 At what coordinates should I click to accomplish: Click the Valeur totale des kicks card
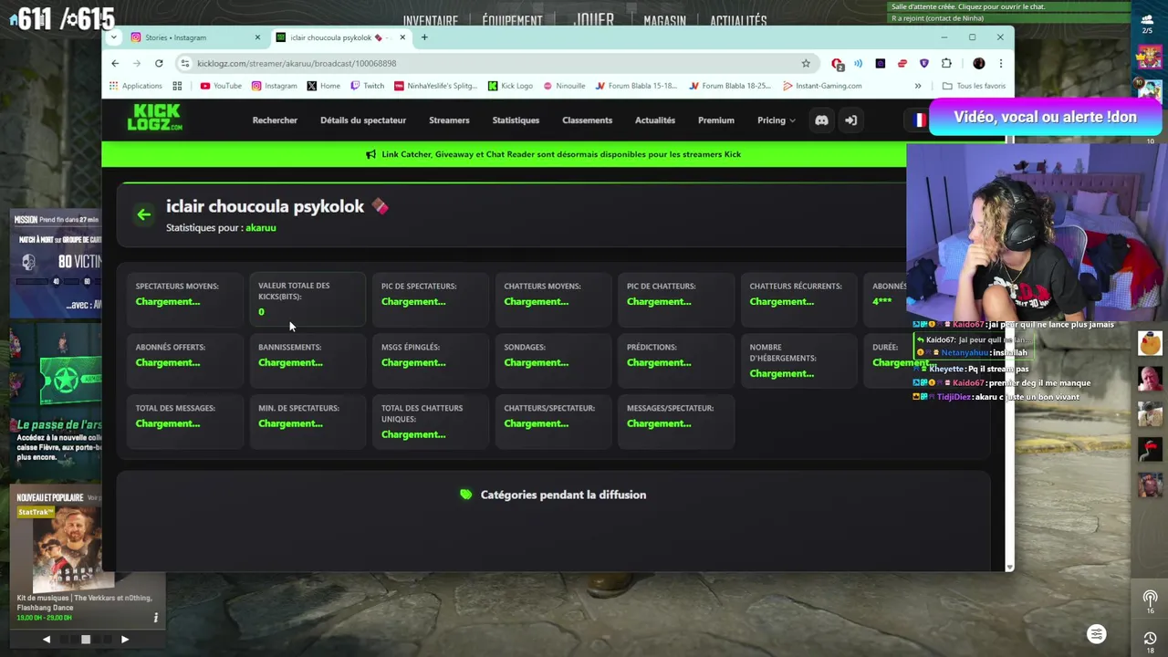[x=308, y=299]
